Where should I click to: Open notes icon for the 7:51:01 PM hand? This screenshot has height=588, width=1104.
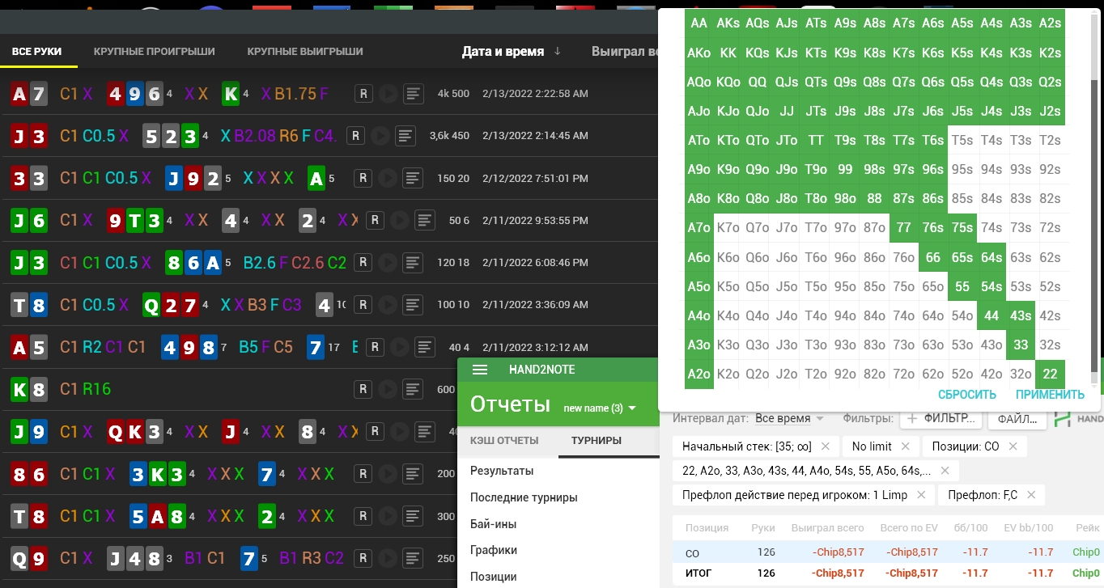[x=413, y=178]
